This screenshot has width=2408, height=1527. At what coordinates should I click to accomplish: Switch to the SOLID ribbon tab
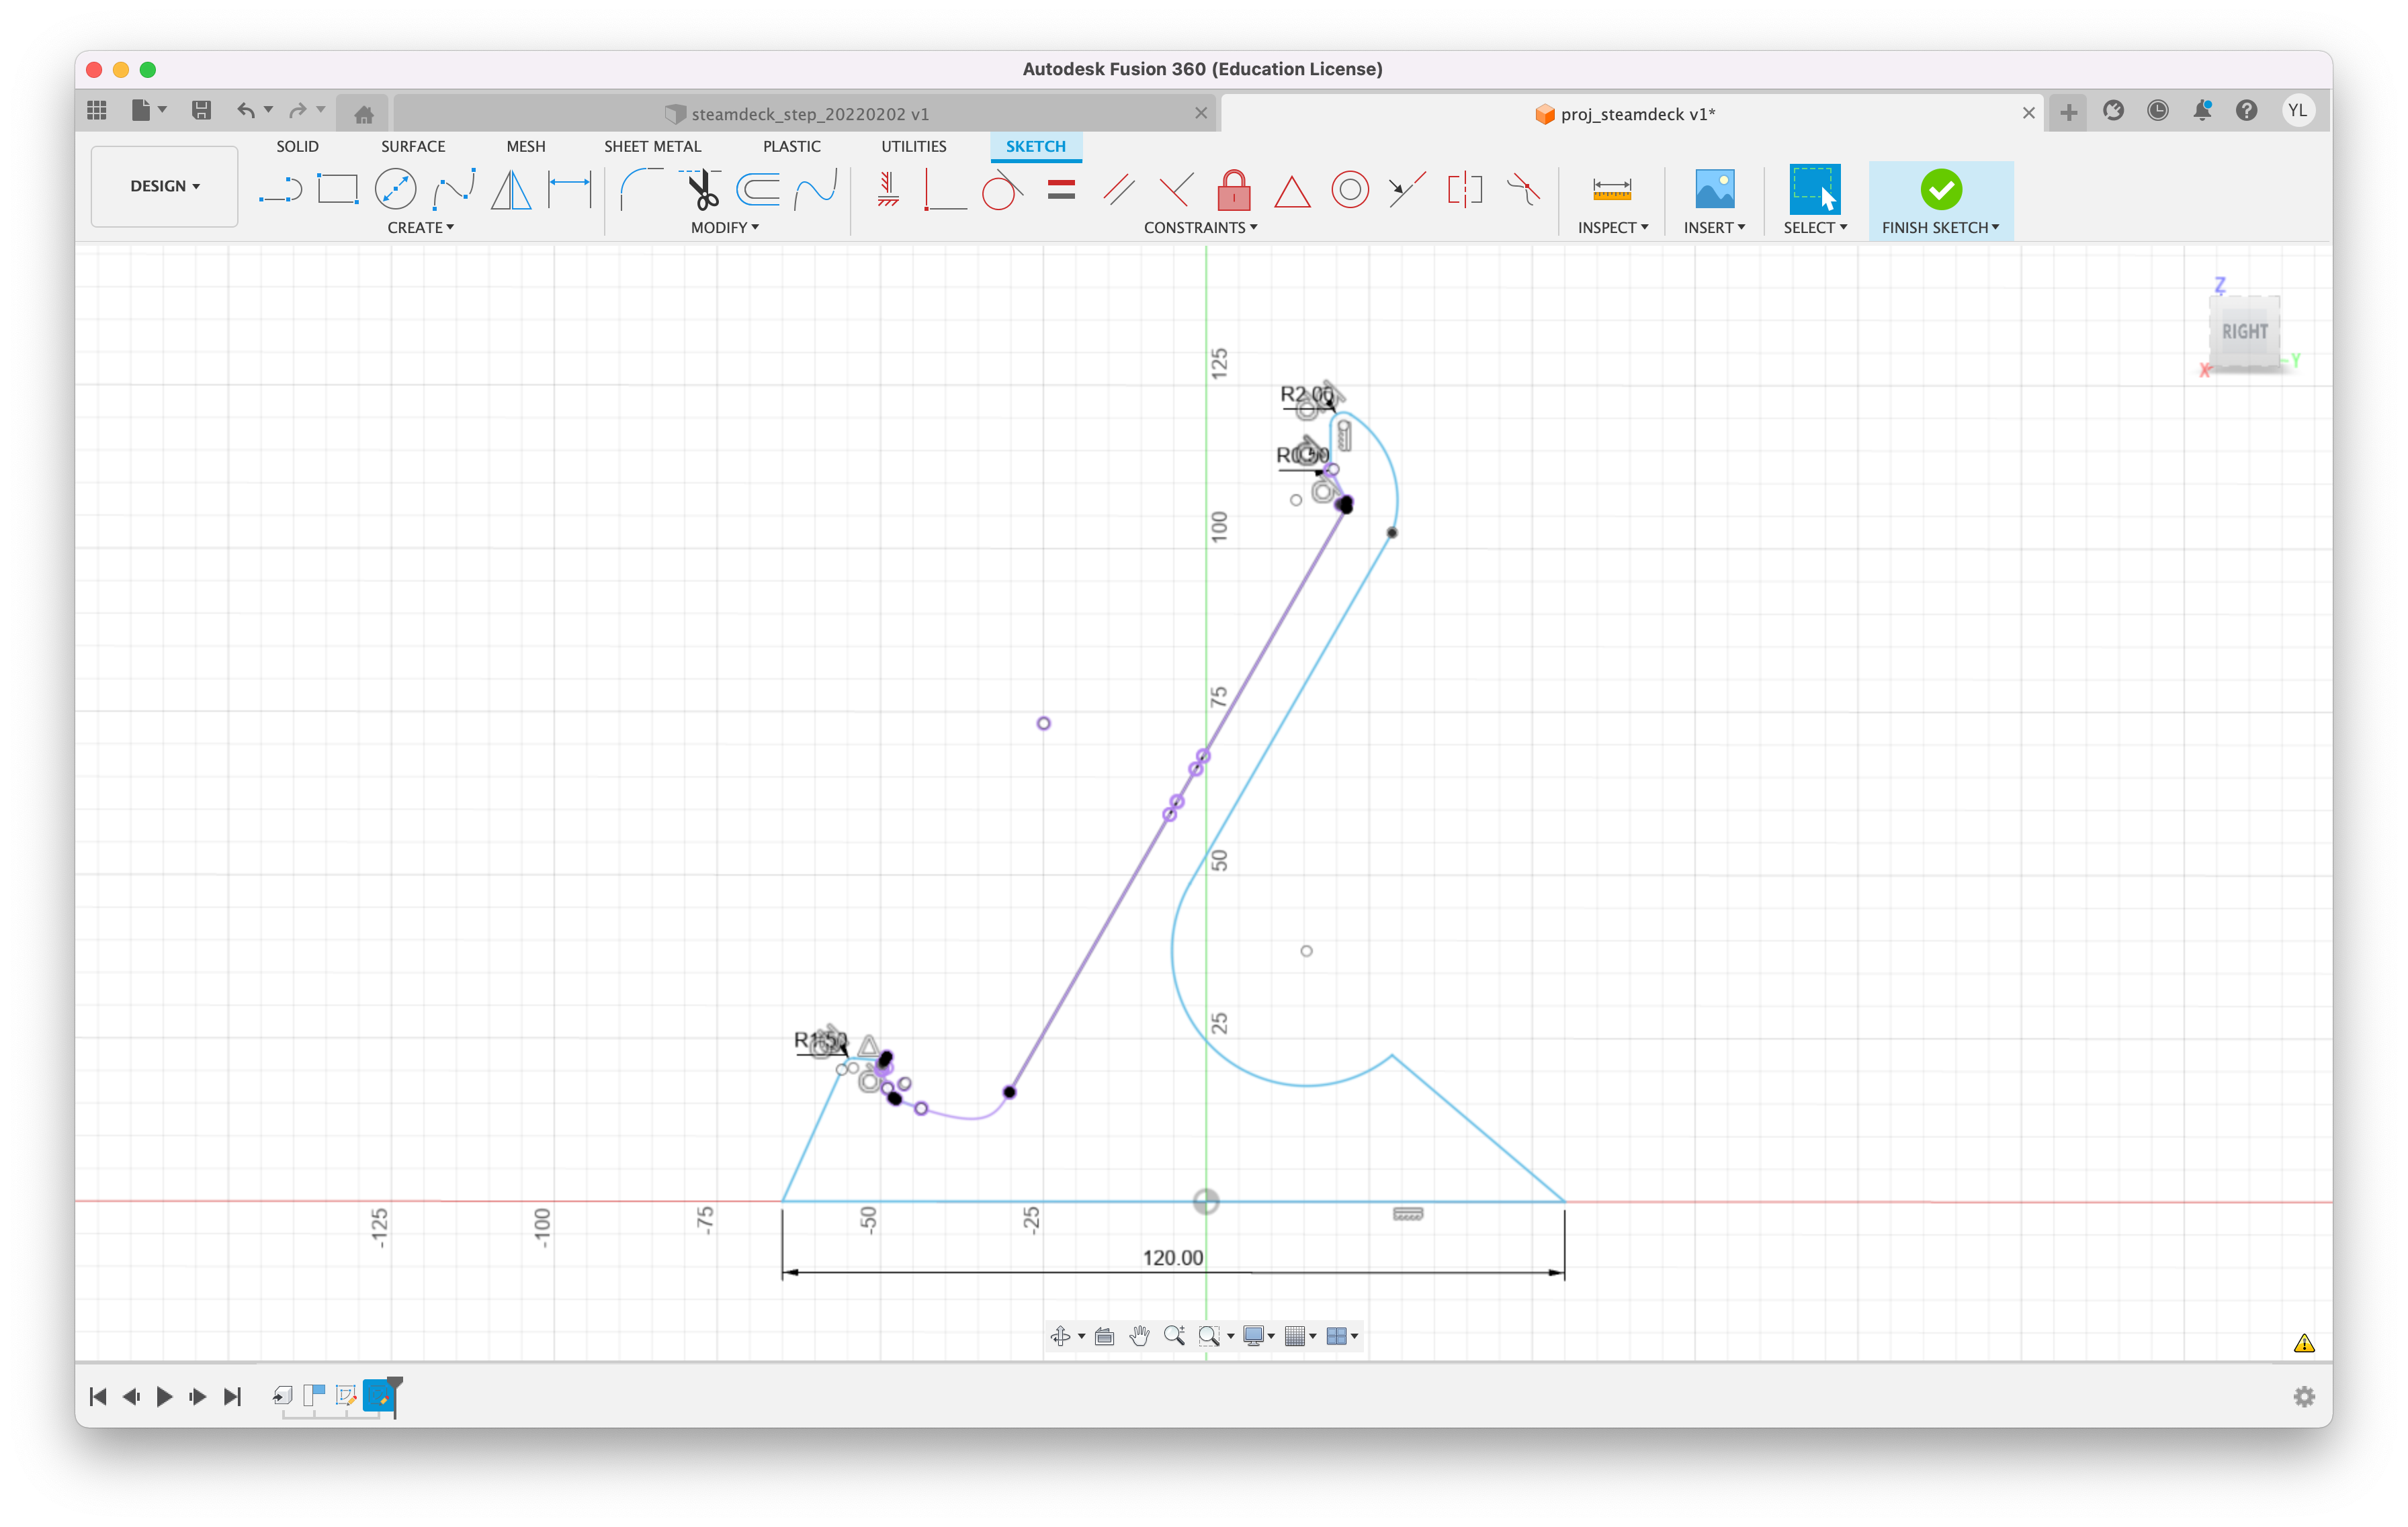[297, 146]
